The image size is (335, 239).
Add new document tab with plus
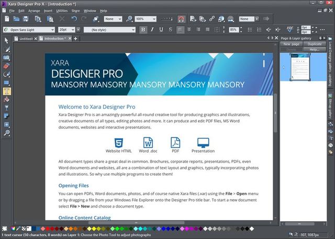coord(75,39)
